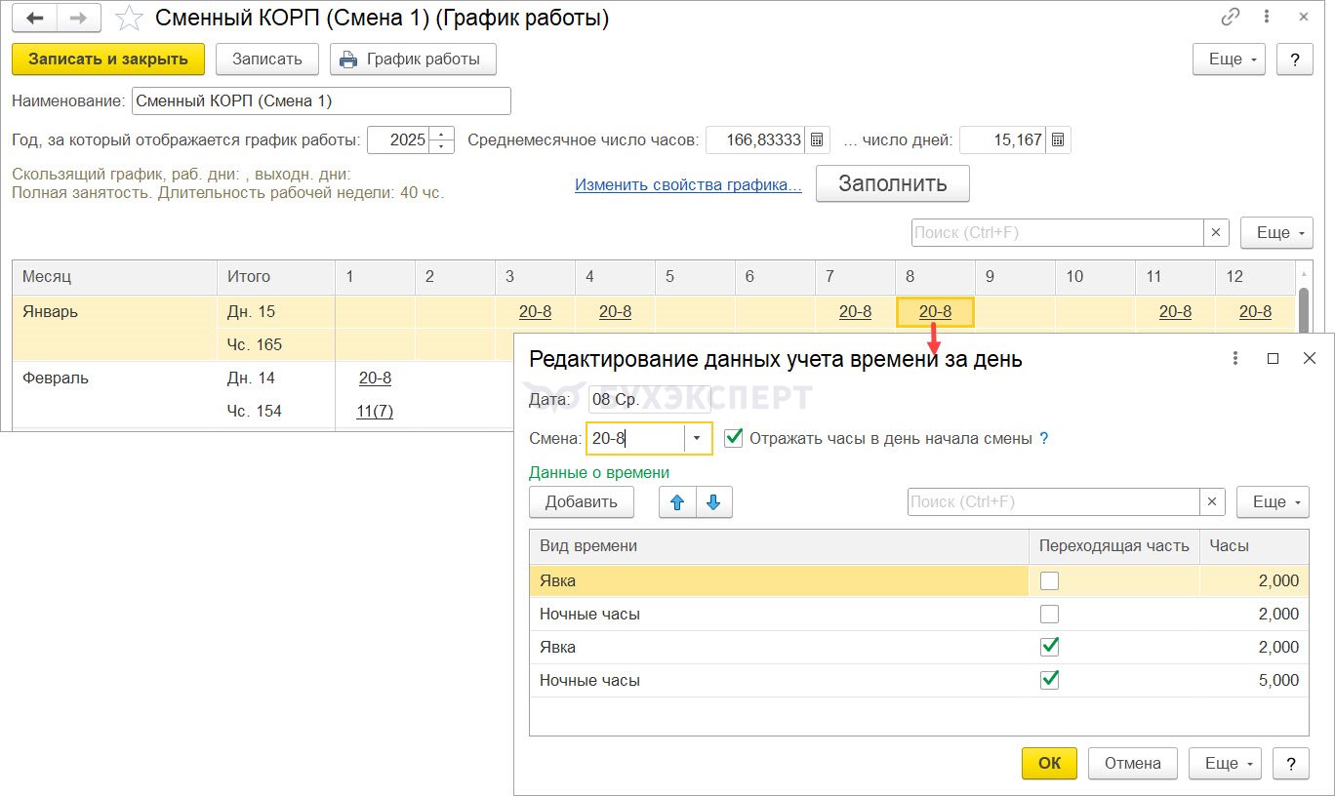Select day 5 column header
Viewport: 1335px width, 796px height.
[695, 277]
